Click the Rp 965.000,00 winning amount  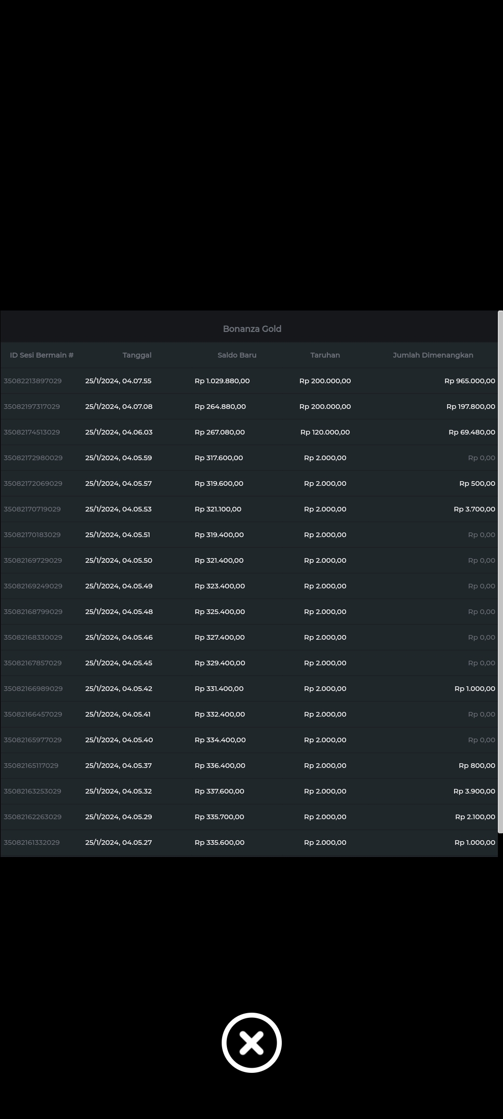click(469, 381)
